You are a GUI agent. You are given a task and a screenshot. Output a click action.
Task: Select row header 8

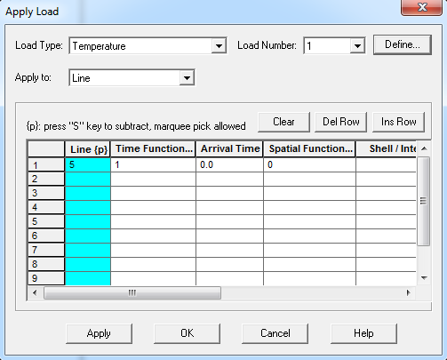(46, 264)
